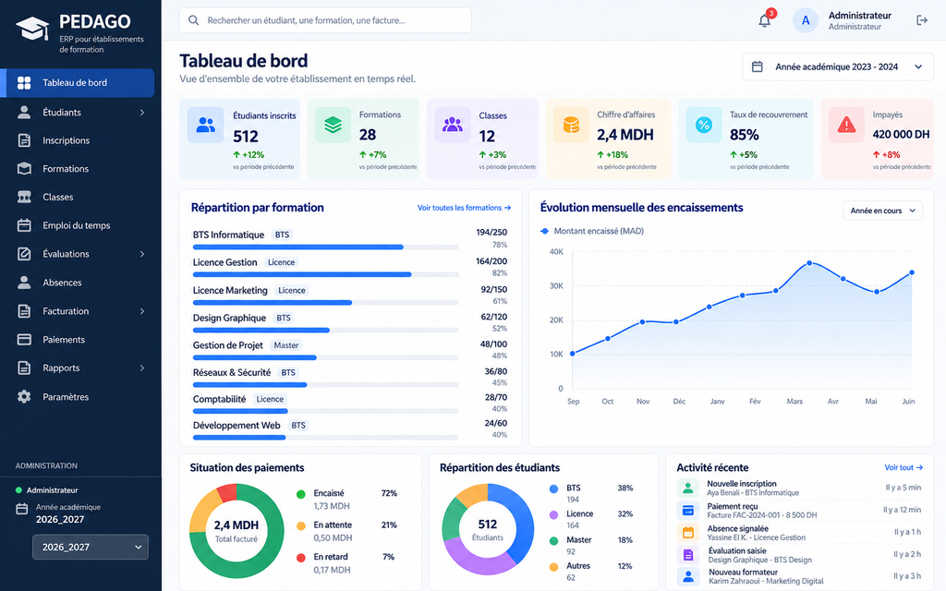The height and width of the screenshot is (591, 946).
Task: Click the Nouveau formateur person icon
Action: pos(687,576)
